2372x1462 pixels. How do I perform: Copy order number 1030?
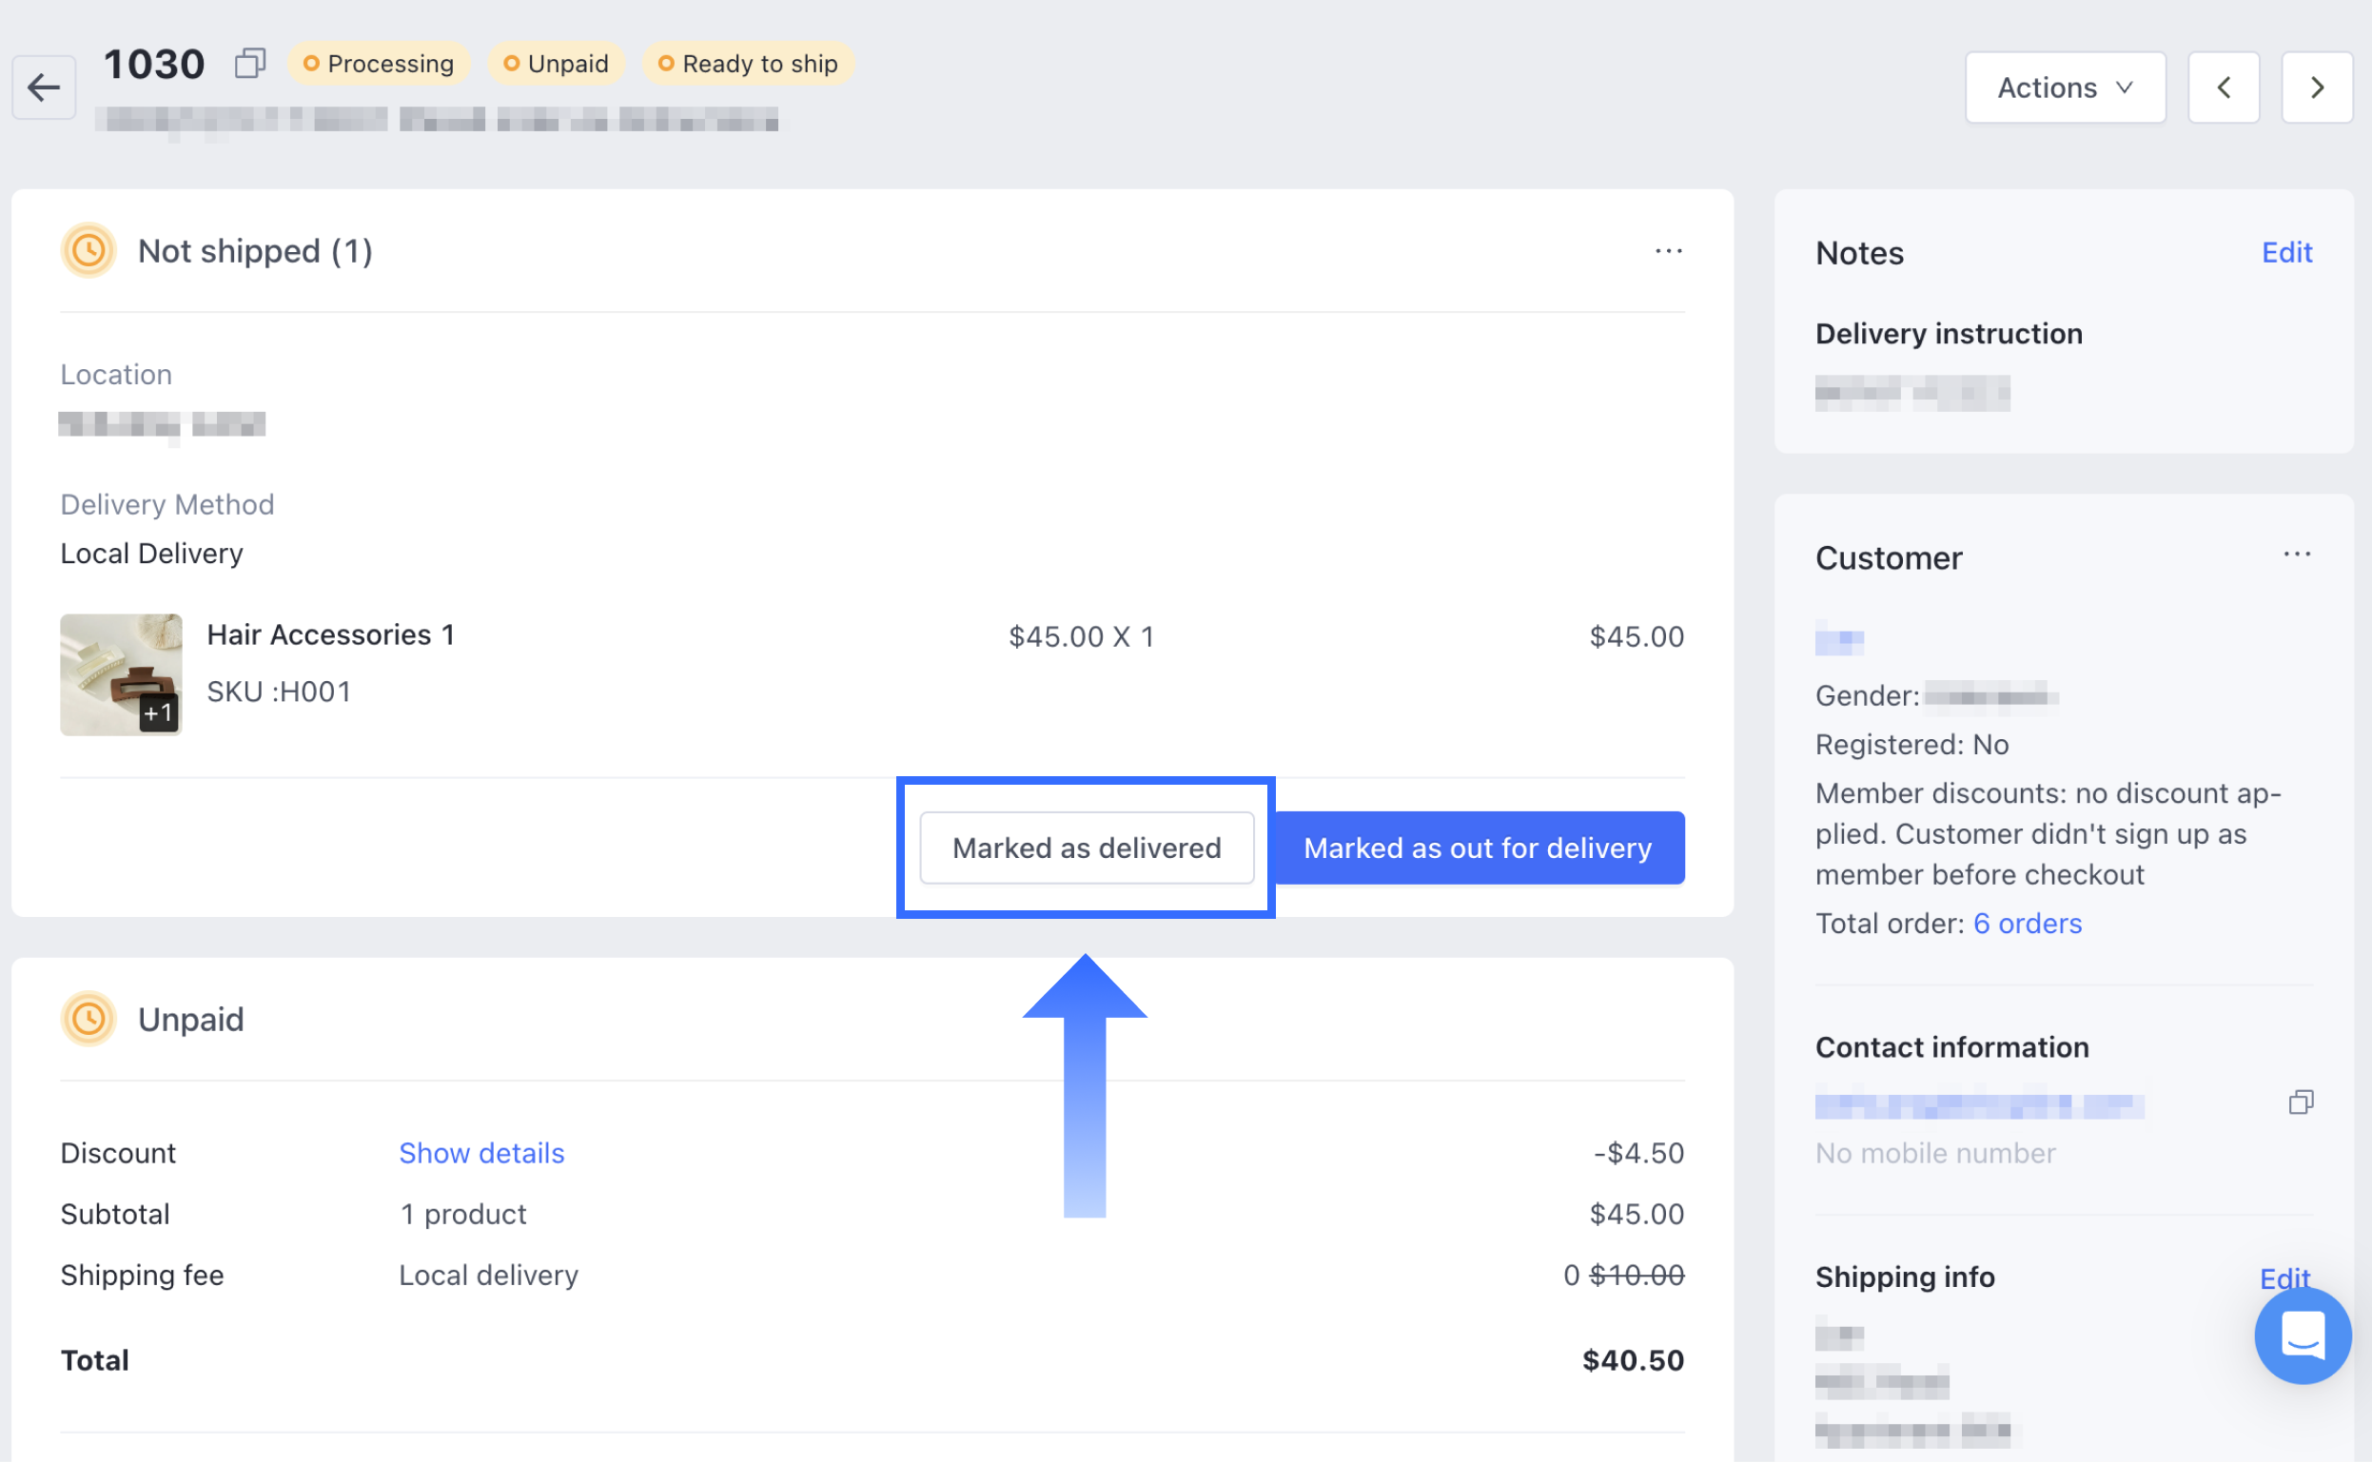[x=250, y=62]
